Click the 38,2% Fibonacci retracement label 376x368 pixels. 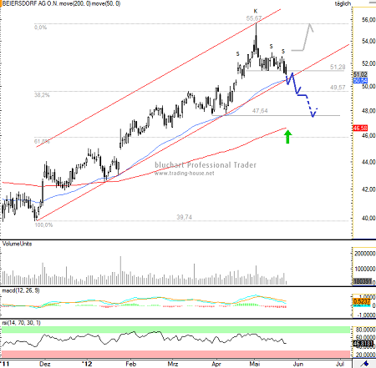[42, 95]
